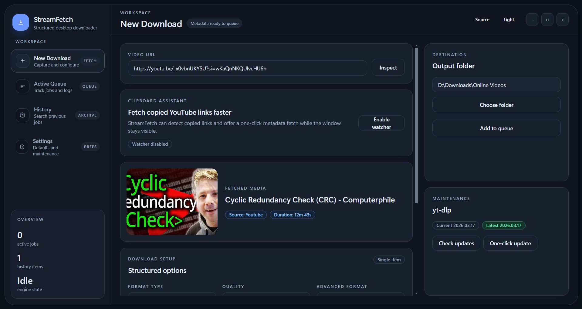Viewport: 582px width, 309px height.
Task: Click the main panel vertical scrollbar thumb
Action: [416, 125]
